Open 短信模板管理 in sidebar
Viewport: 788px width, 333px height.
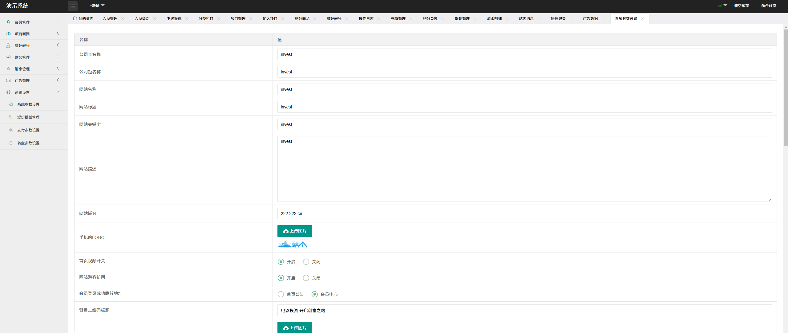28,117
